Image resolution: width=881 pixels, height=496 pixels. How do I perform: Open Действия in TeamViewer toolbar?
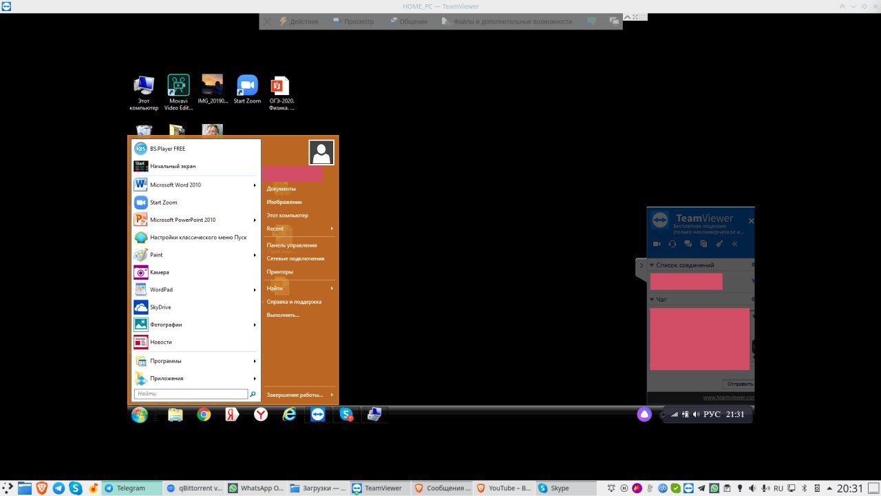pyautogui.click(x=298, y=21)
